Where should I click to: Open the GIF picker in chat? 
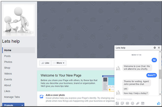[127, 103]
